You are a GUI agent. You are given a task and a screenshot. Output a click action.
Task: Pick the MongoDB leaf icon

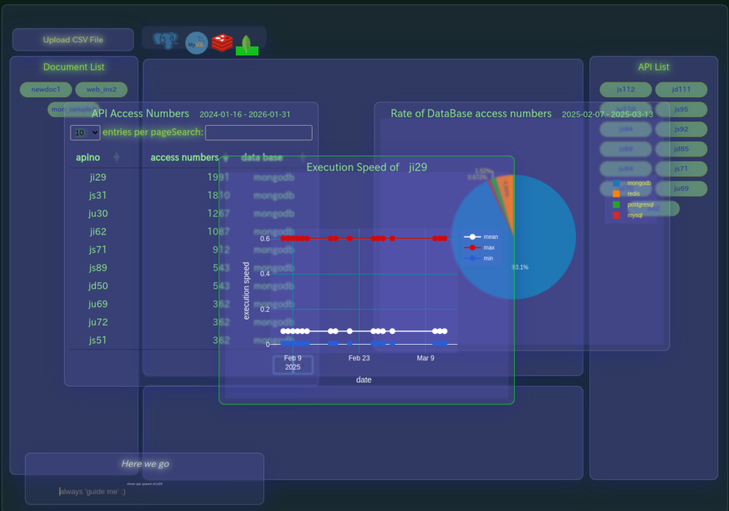click(x=247, y=44)
